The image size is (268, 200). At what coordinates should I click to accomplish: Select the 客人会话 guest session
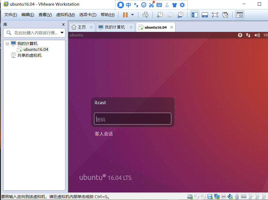104,134
